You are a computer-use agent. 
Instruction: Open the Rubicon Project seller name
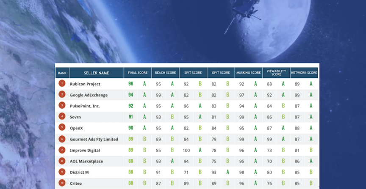[x=85, y=84]
